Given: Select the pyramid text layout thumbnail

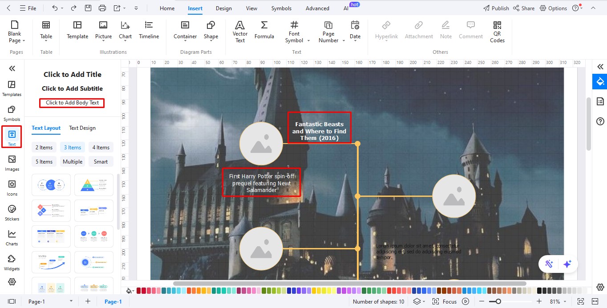Looking at the screenshot, I should [93, 184].
